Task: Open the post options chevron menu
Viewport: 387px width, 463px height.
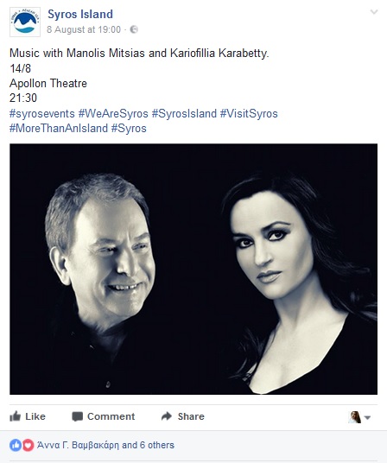Action: (374, 12)
